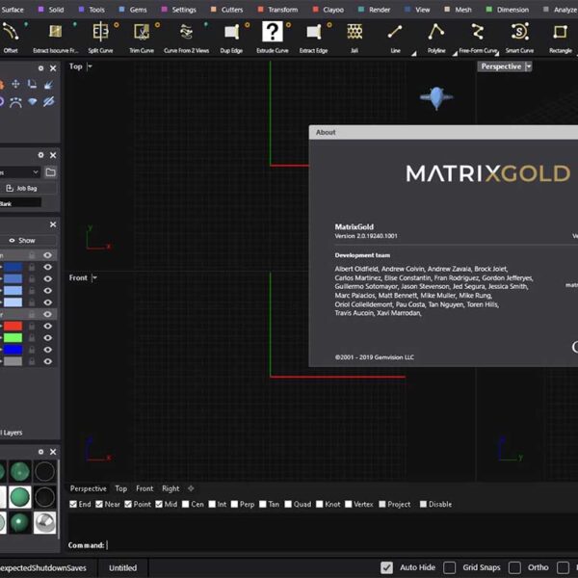This screenshot has width=578, height=578.
Task: Open the folder browse icon beside dropdown
Action: point(50,172)
